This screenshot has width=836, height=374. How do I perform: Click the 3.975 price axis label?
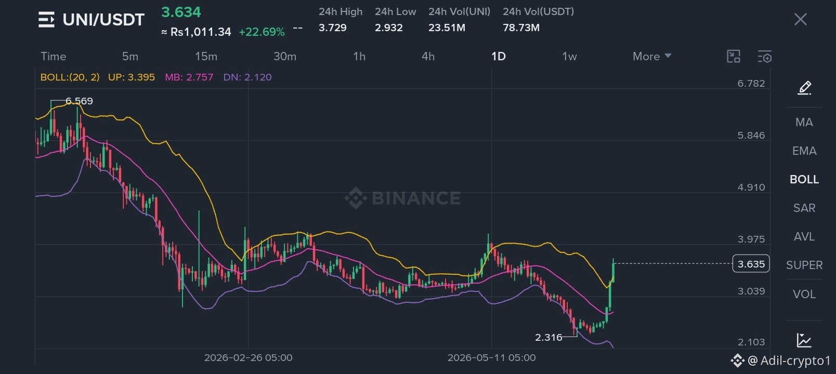[x=751, y=239]
